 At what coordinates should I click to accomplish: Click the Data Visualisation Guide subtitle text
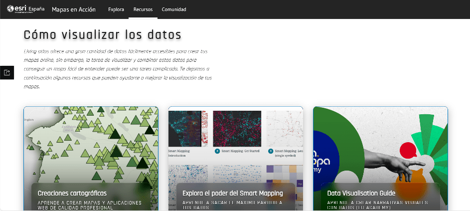point(377,205)
